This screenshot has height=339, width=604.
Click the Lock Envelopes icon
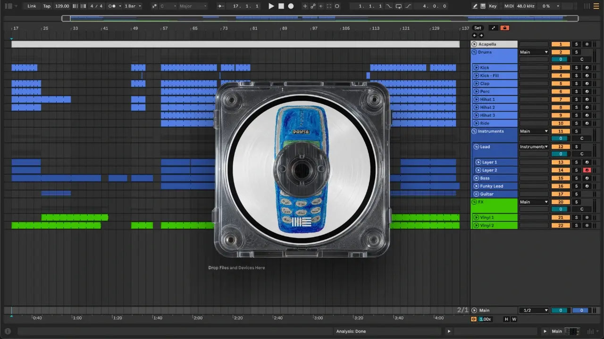pyautogui.click(x=504, y=28)
